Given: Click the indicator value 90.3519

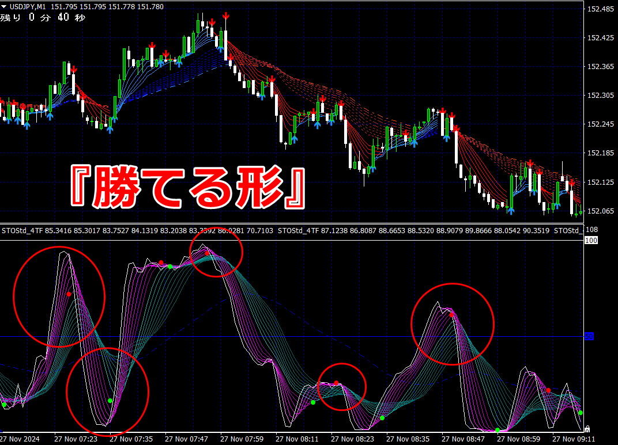Looking at the screenshot, I should click(536, 231).
